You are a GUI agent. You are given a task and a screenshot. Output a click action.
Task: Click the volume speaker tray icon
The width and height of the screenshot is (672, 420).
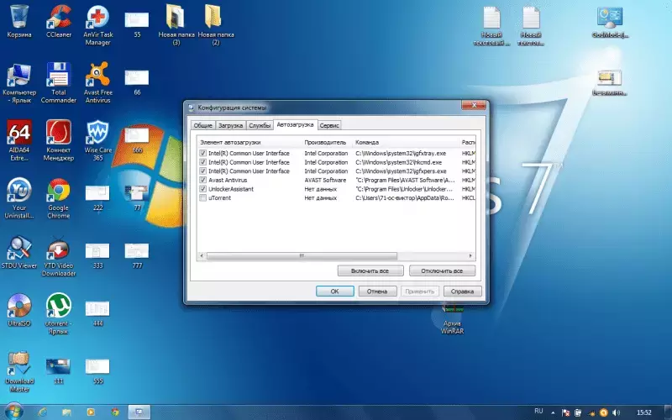[x=617, y=412]
